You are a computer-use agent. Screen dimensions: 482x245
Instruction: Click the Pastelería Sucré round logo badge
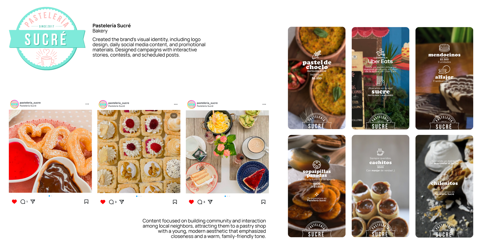coord(47,39)
